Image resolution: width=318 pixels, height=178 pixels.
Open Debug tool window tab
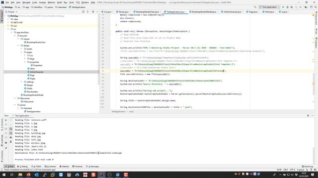[22, 167]
